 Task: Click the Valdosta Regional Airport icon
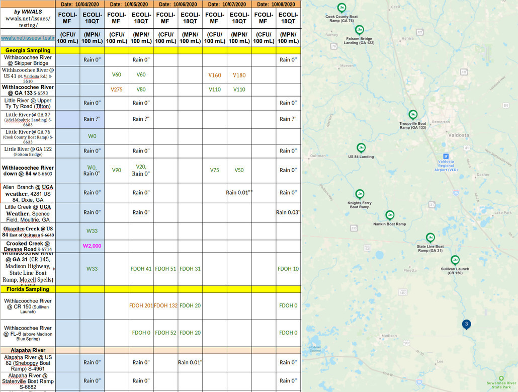446,156
